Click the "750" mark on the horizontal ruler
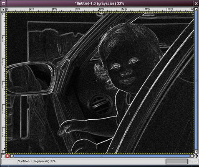 (x=78, y=9)
